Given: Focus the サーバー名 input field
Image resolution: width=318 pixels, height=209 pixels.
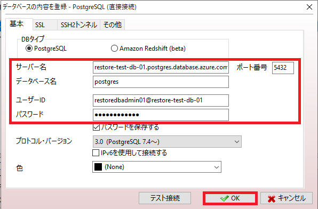Looking at the screenshot, I should pyautogui.click(x=161, y=67).
